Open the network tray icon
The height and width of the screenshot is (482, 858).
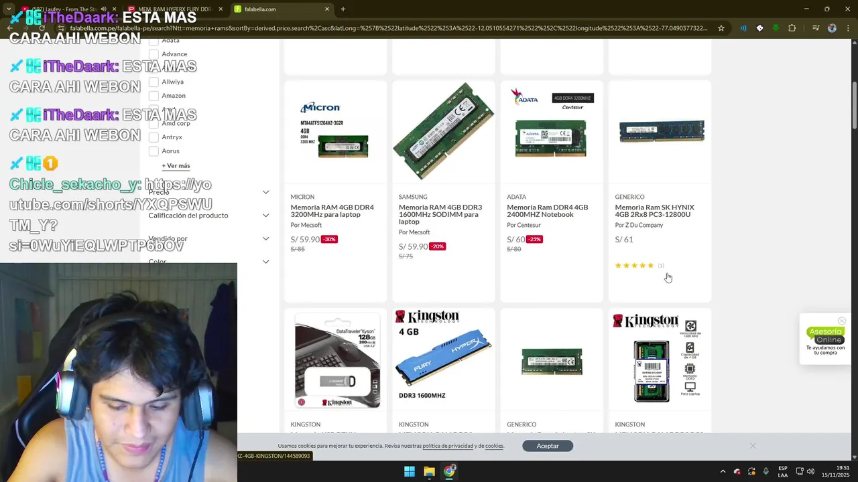point(800,471)
